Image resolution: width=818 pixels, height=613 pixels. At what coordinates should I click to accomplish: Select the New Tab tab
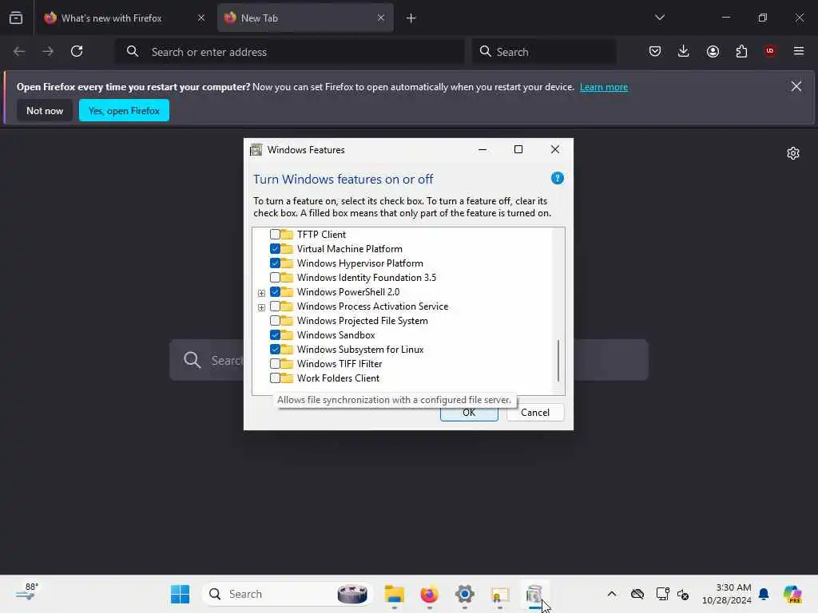pos(305,18)
